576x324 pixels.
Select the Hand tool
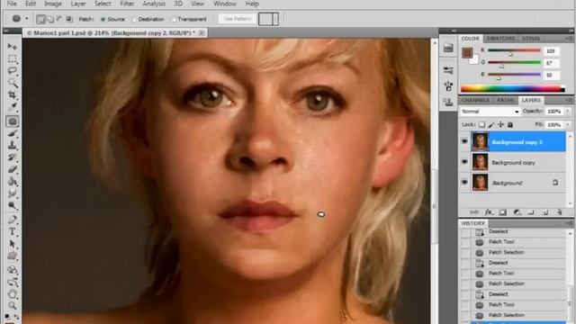point(12,294)
